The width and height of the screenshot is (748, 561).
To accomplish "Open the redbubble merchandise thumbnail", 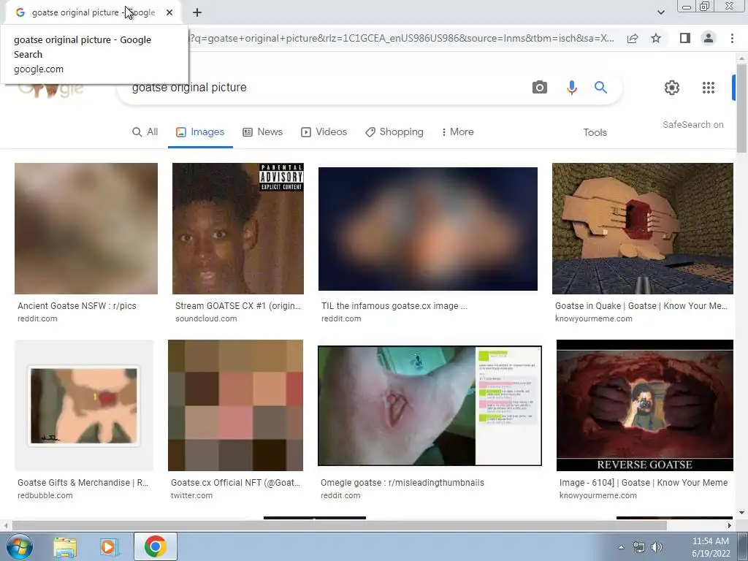I will (84, 405).
